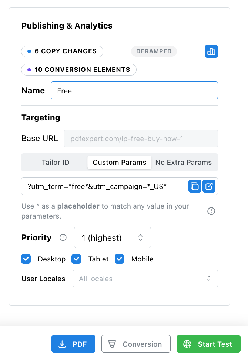This screenshot has width=248, height=360.
Task: Click the Name input containing Free
Action: click(134, 90)
